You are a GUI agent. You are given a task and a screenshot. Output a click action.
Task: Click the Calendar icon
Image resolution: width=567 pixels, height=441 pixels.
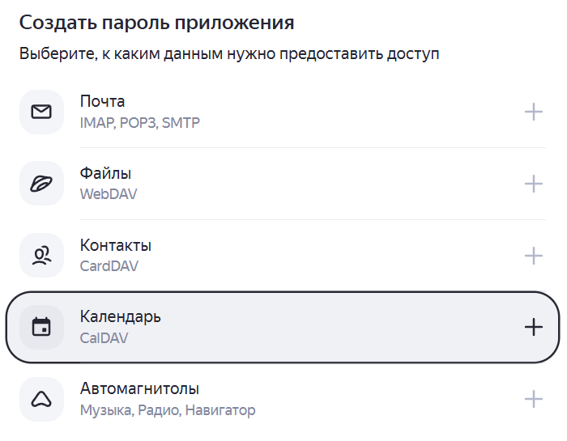(x=41, y=327)
